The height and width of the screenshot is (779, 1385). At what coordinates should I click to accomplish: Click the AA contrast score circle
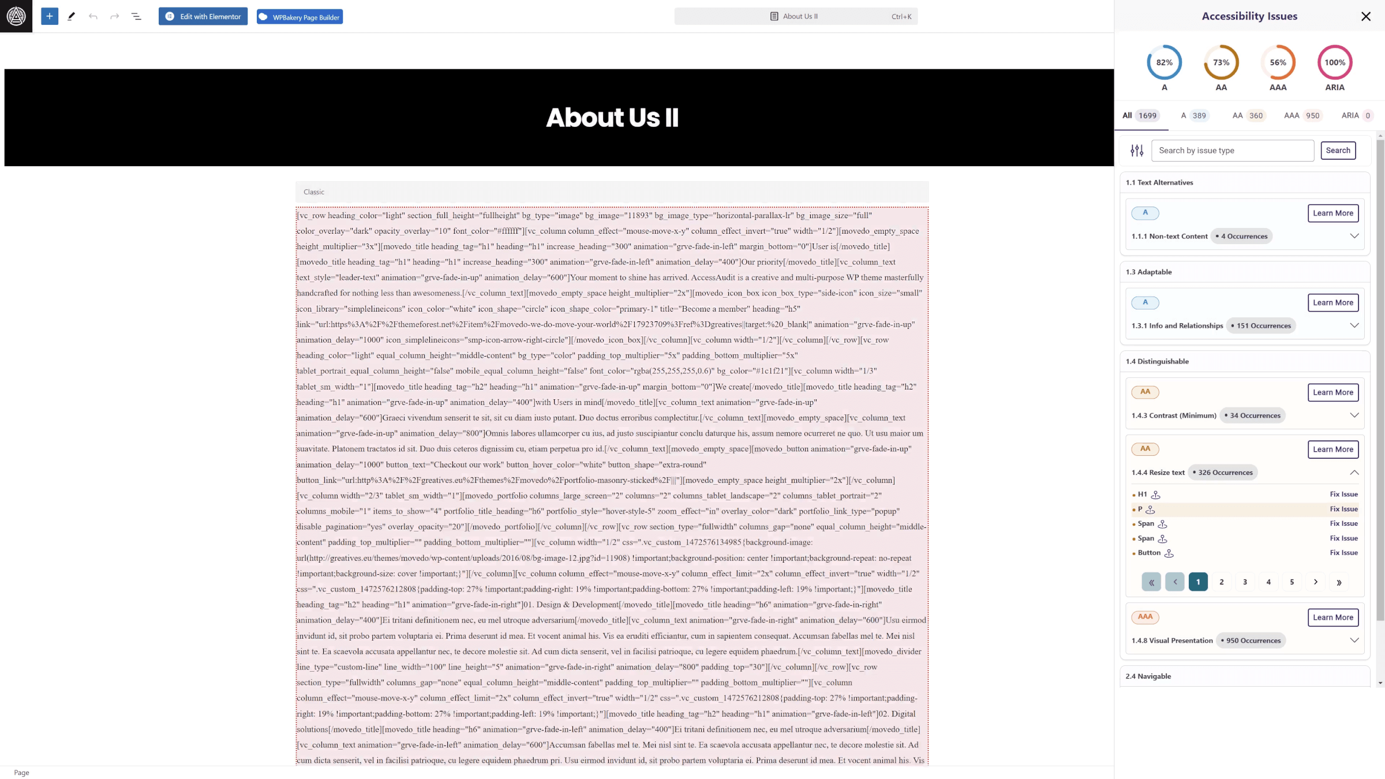click(1221, 62)
